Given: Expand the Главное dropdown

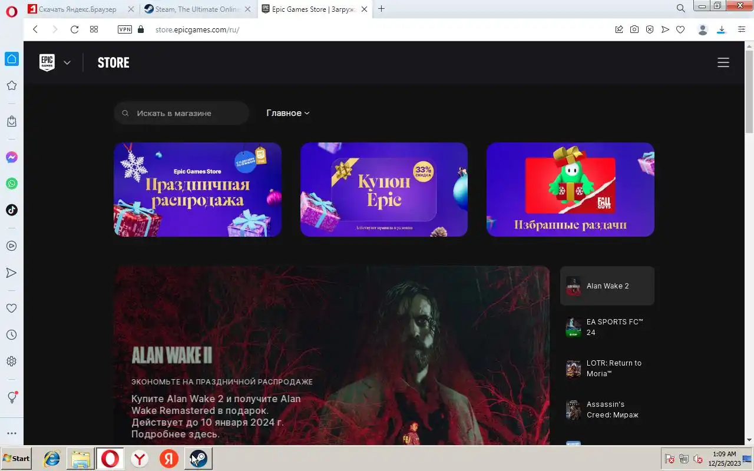Looking at the screenshot, I should point(288,113).
